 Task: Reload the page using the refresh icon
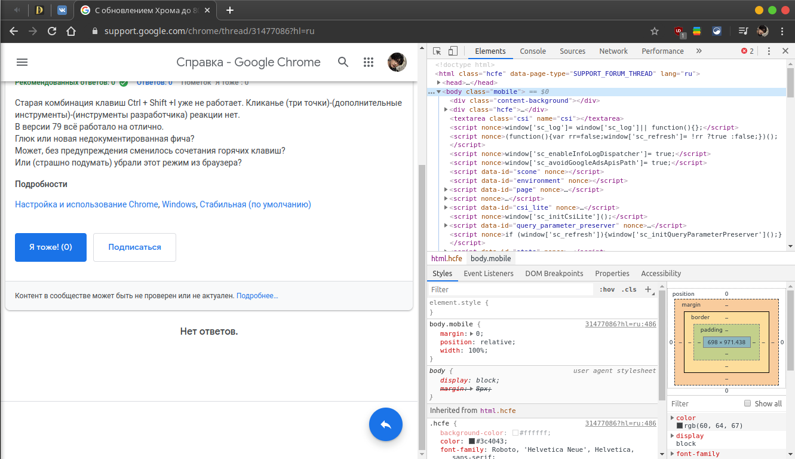[52, 31]
